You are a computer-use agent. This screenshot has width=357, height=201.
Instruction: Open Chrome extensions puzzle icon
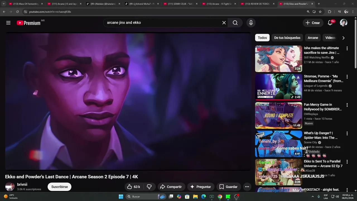(330, 12)
